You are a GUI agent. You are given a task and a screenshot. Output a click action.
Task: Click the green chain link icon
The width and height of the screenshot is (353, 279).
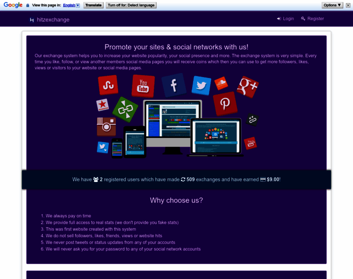point(125,110)
